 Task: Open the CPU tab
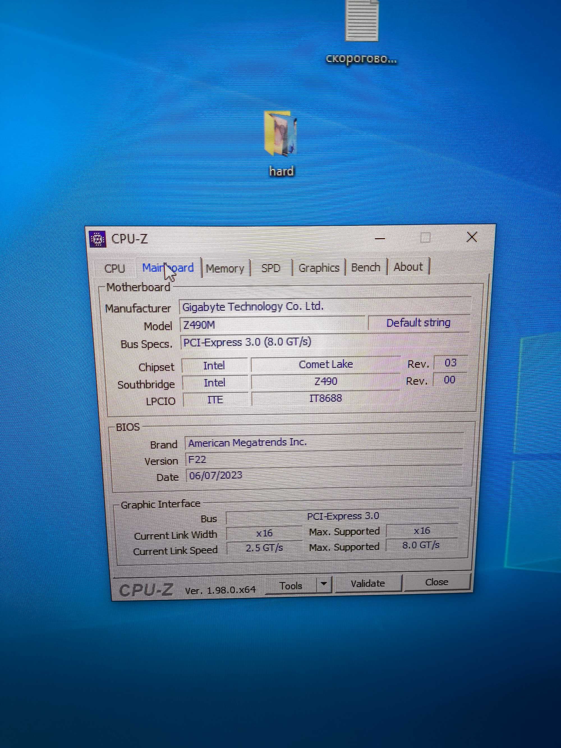[115, 268]
